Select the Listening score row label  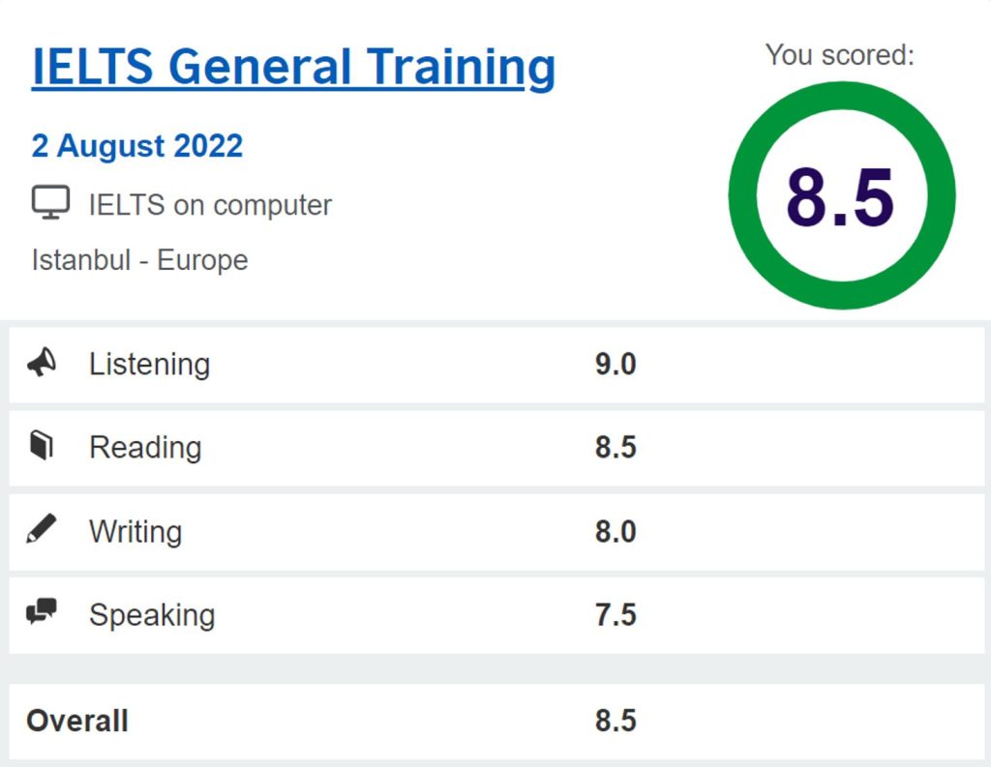(x=150, y=364)
